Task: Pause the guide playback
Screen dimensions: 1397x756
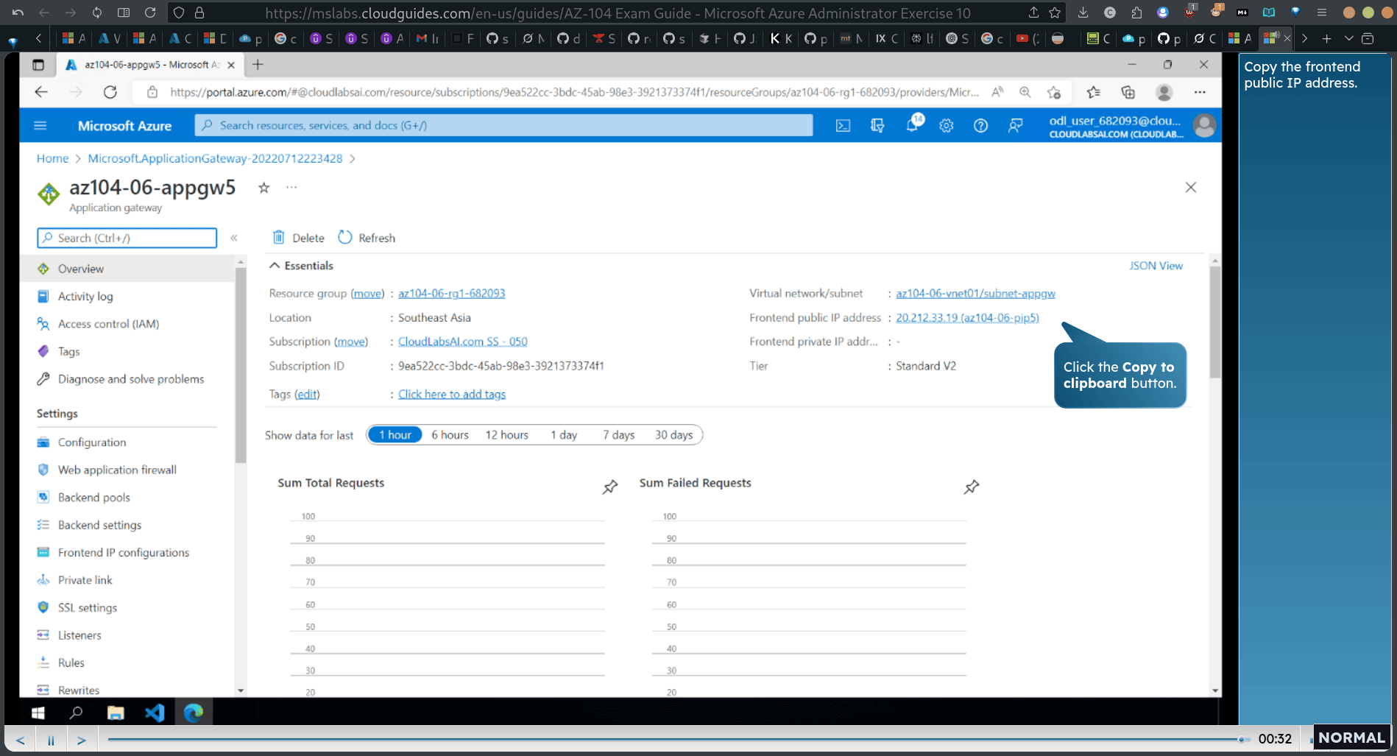Action: coord(51,740)
